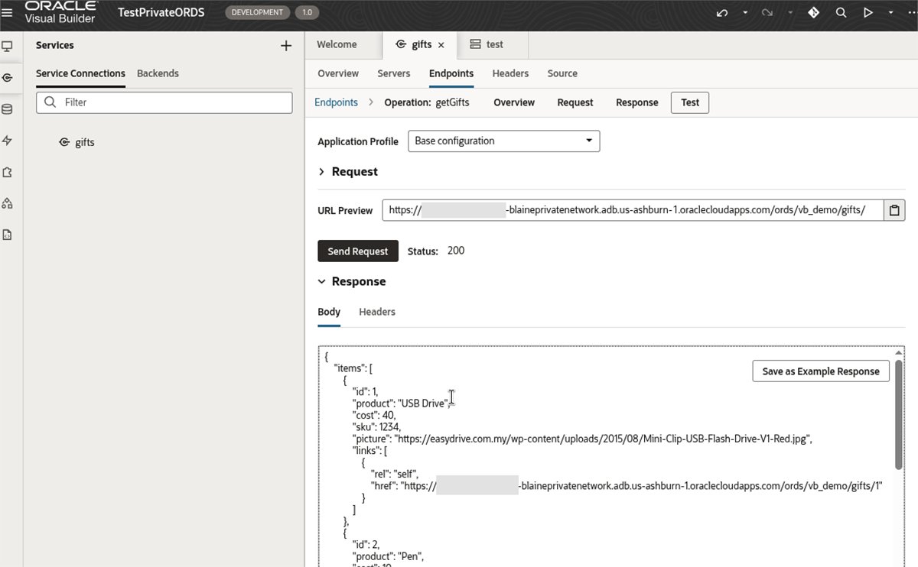Open the operation Request tab
Image resolution: width=918 pixels, height=567 pixels.
coord(575,102)
